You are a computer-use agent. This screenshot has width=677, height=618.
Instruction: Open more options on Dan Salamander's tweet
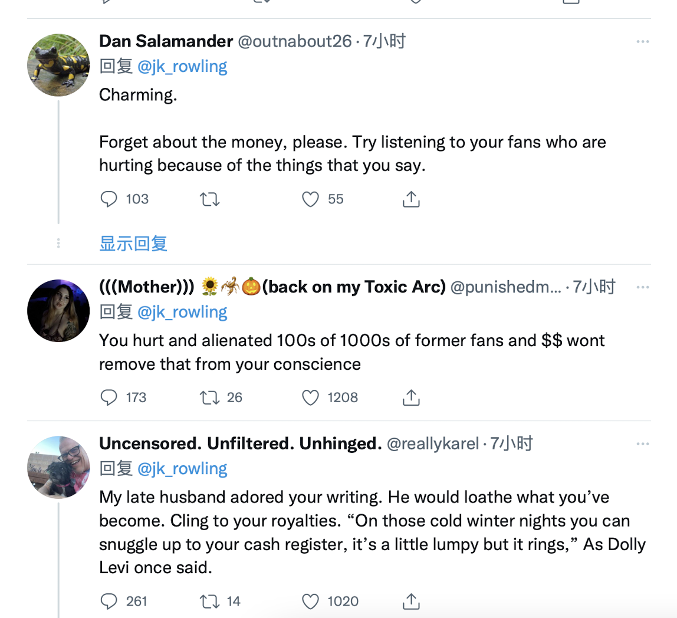642,42
